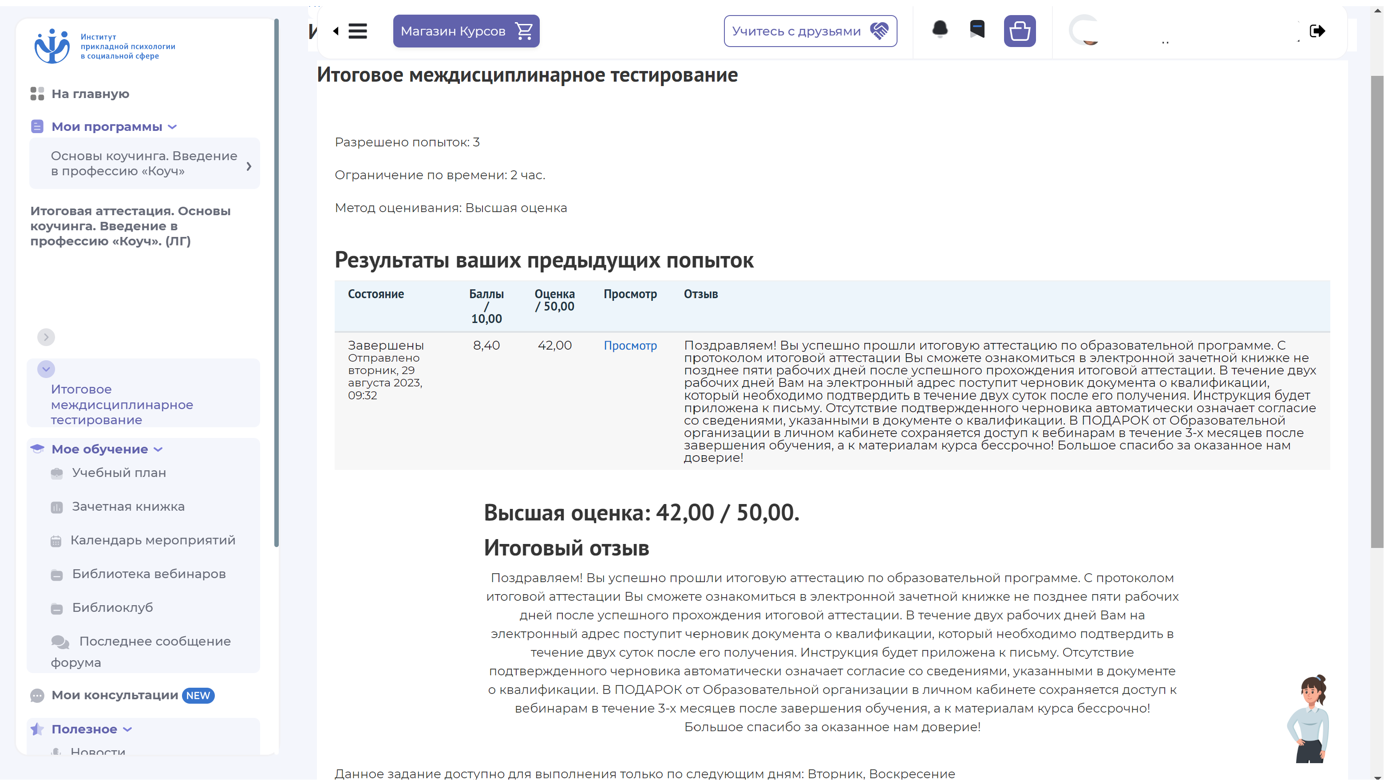Expand the collapsed section round chevron
The height and width of the screenshot is (780, 1384).
[x=46, y=337]
